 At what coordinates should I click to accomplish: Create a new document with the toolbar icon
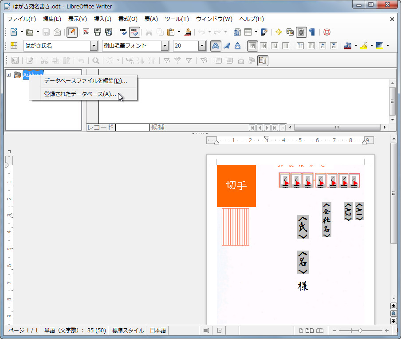14,32
